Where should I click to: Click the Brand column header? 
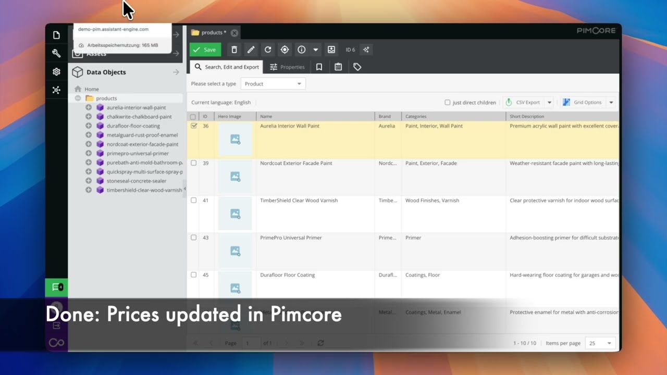click(388, 117)
